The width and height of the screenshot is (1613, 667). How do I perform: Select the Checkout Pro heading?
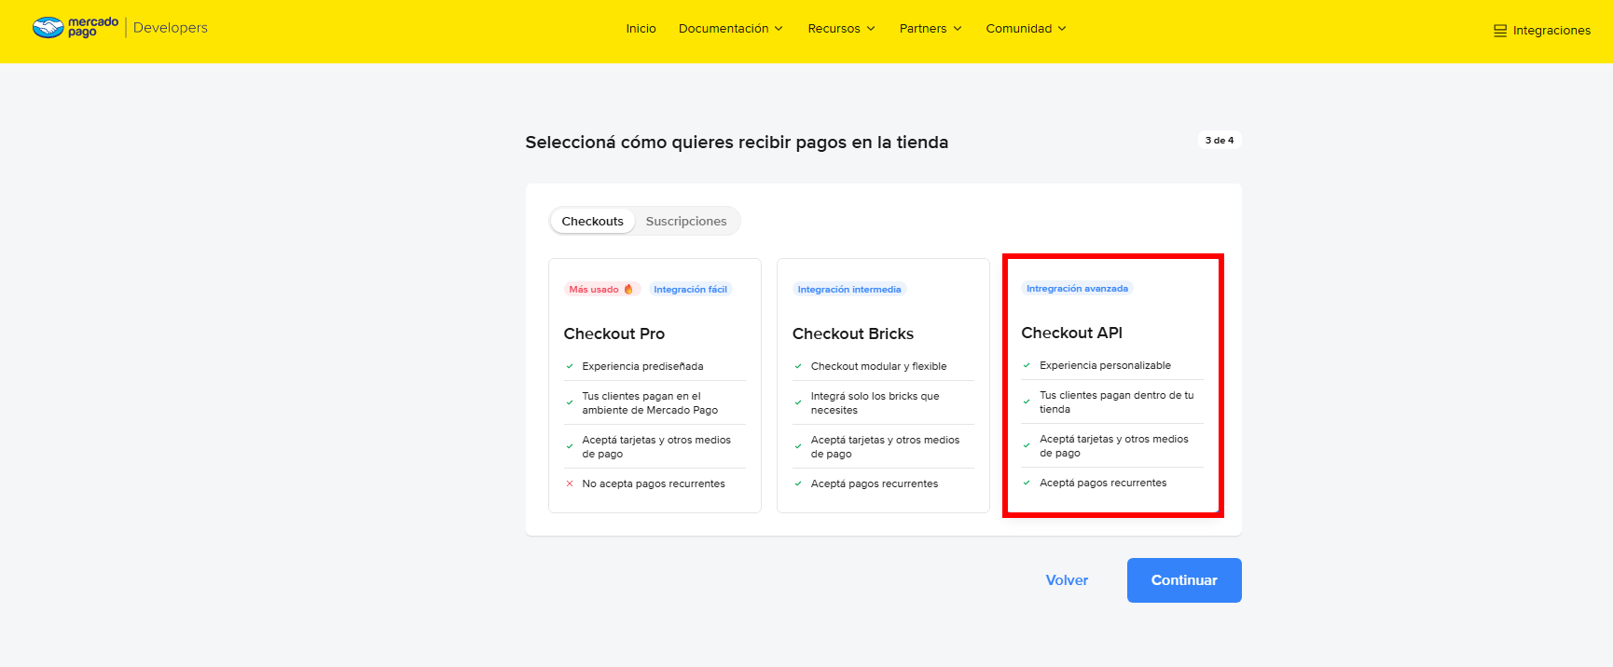click(614, 333)
